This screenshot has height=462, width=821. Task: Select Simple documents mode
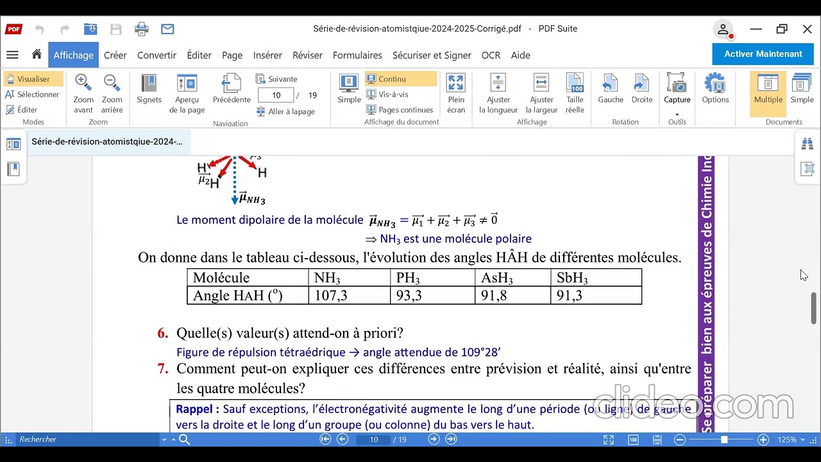tap(802, 89)
